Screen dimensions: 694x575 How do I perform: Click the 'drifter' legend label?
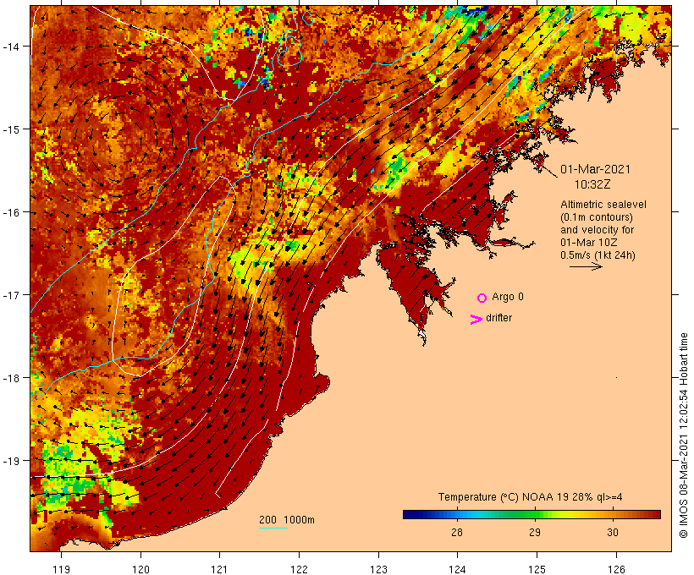498,318
